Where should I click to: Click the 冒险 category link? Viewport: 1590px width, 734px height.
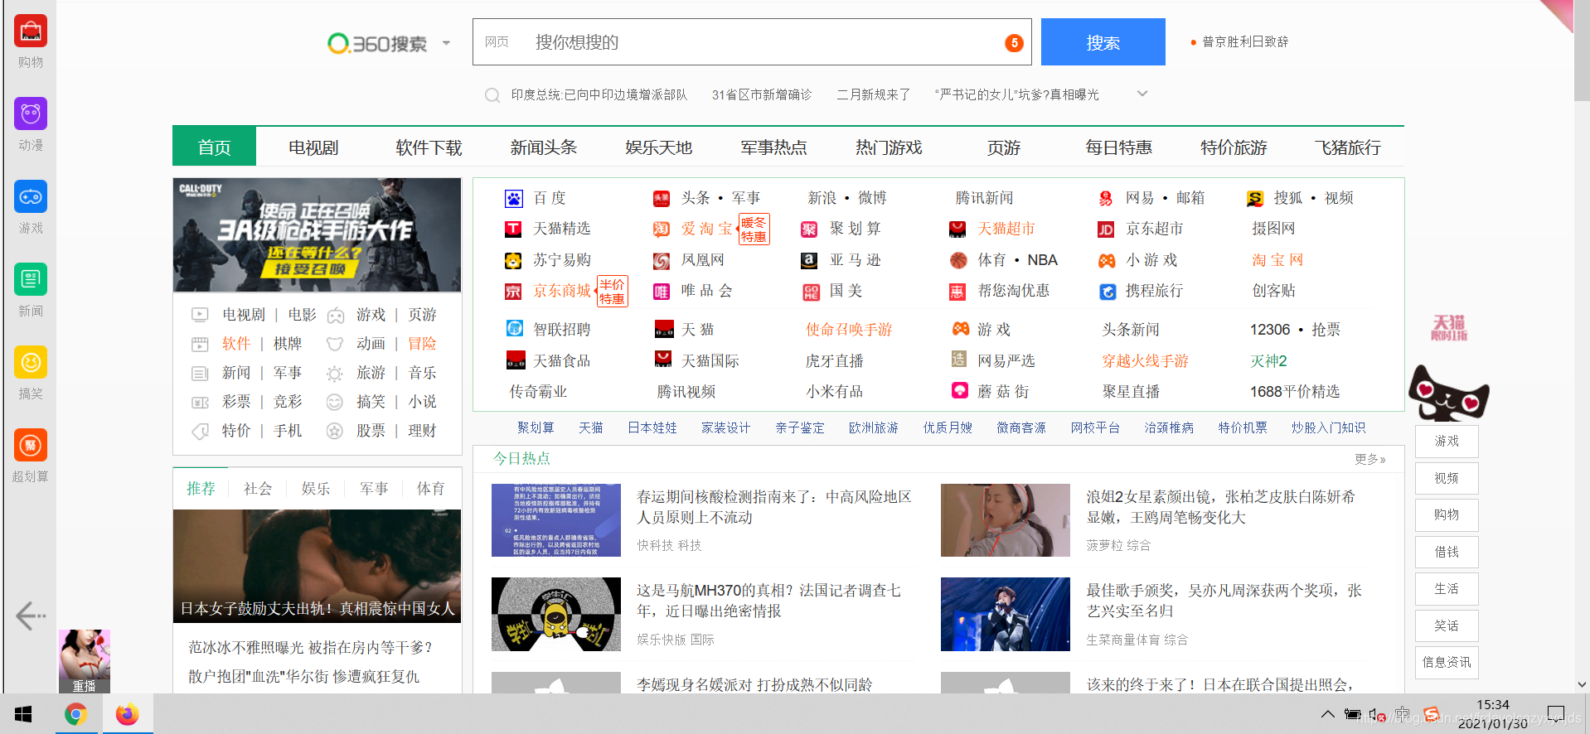point(422,344)
